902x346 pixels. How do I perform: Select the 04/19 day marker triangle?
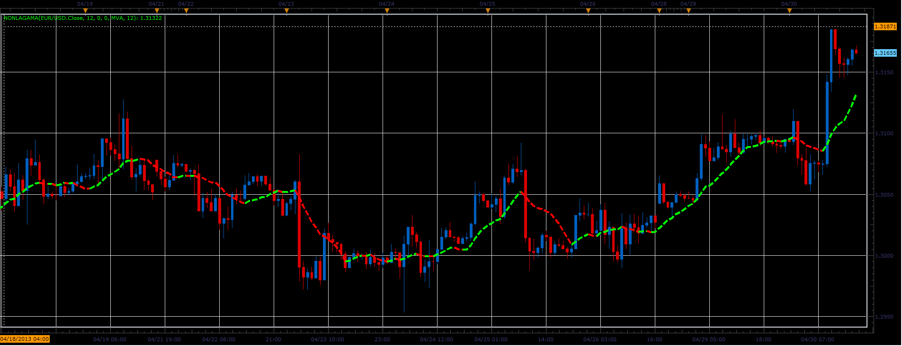coord(85,10)
